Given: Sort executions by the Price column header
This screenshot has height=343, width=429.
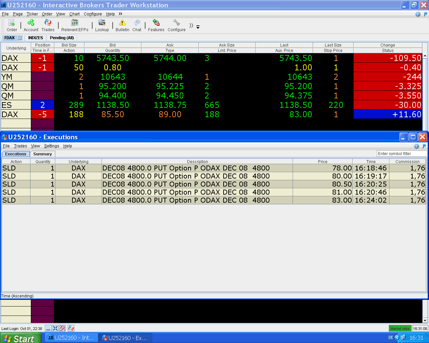Looking at the screenshot, I should (322, 161).
